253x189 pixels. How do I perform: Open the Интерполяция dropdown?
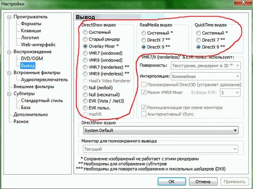[206, 76]
